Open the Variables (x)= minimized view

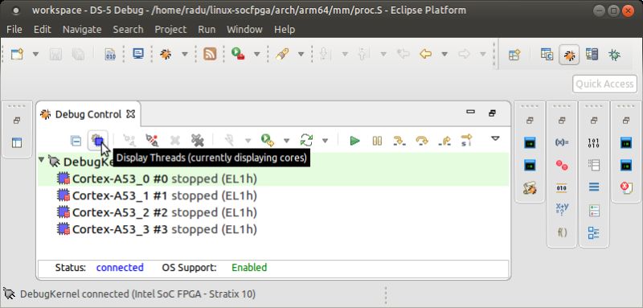pos(561,142)
